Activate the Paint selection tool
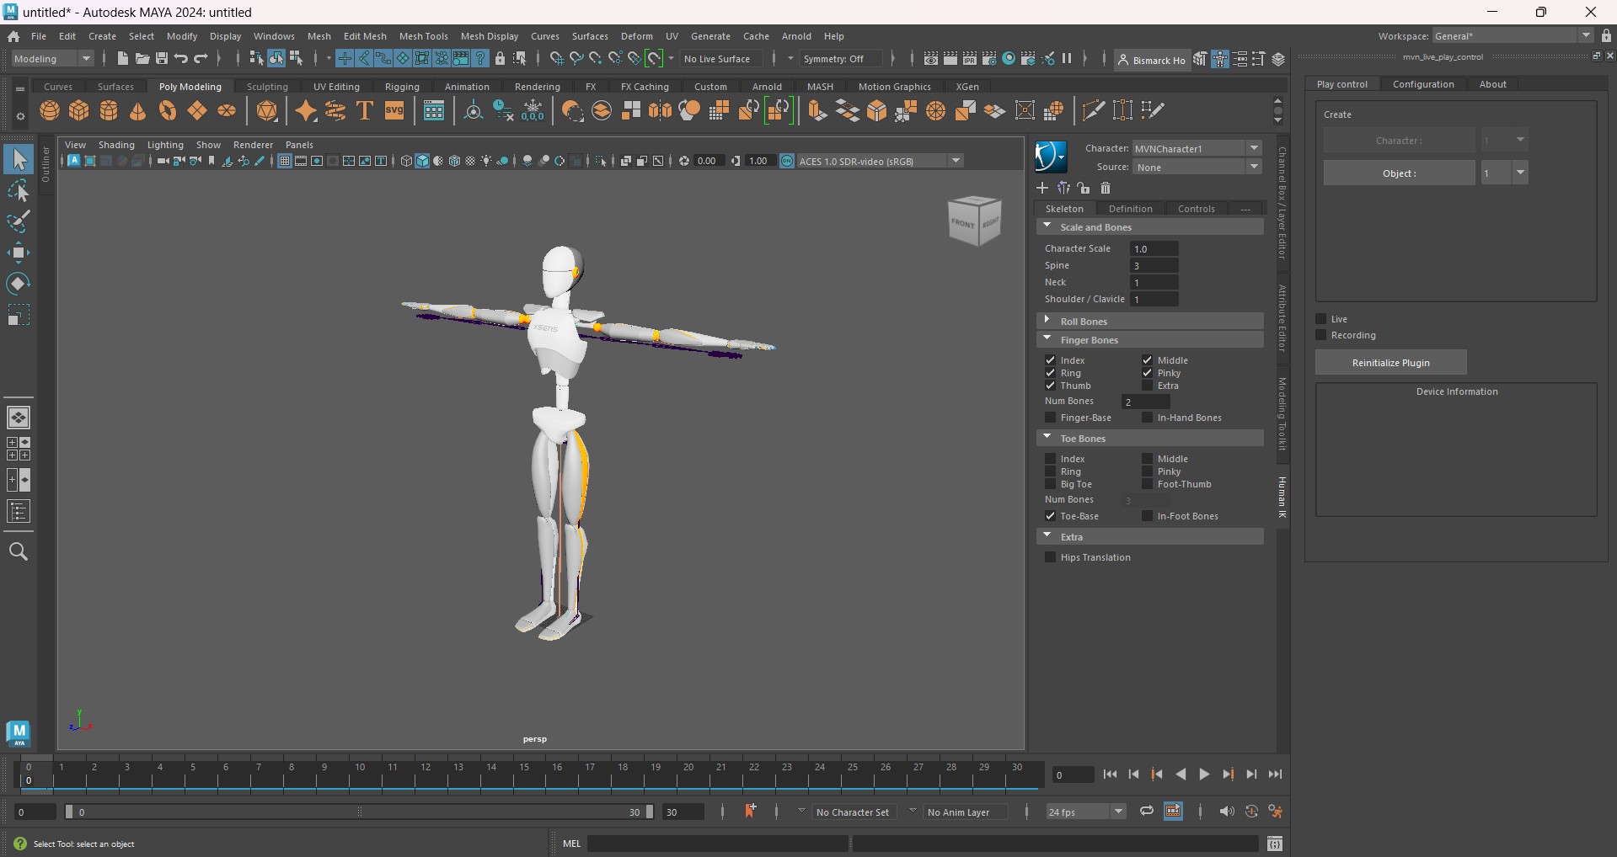This screenshot has height=857, width=1617. (x=19, y=221)
